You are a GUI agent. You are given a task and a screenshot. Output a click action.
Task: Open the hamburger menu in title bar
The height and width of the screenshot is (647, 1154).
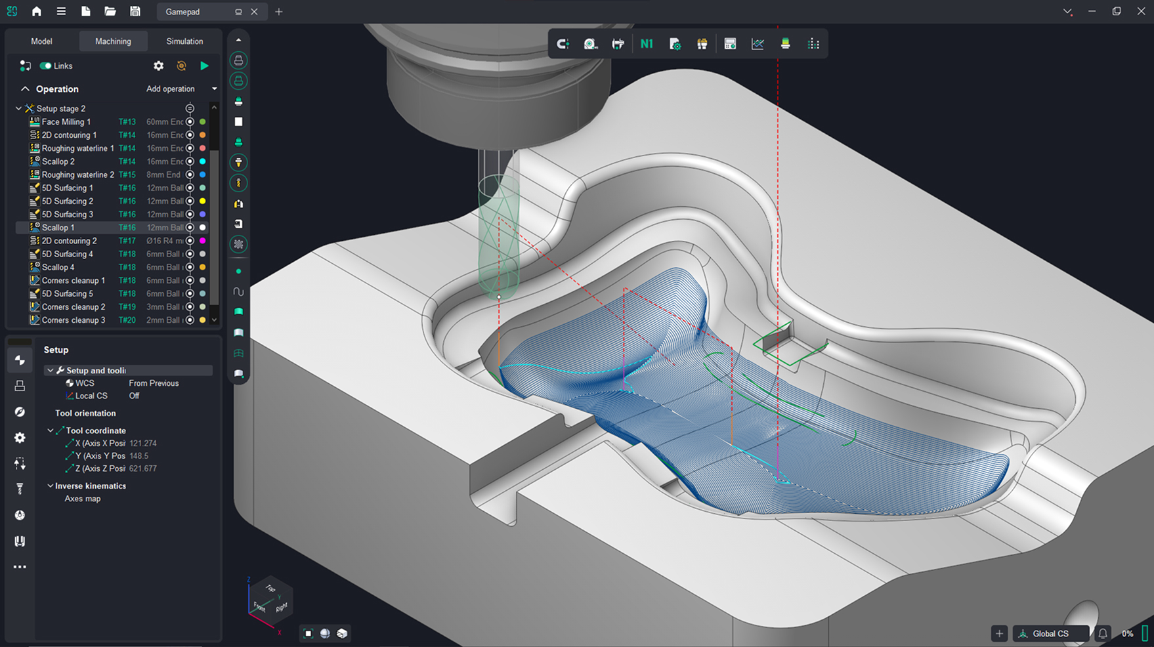pos(61,11)
